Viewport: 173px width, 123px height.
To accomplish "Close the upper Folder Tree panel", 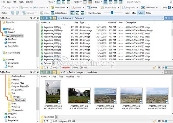I will coord(38,18).
